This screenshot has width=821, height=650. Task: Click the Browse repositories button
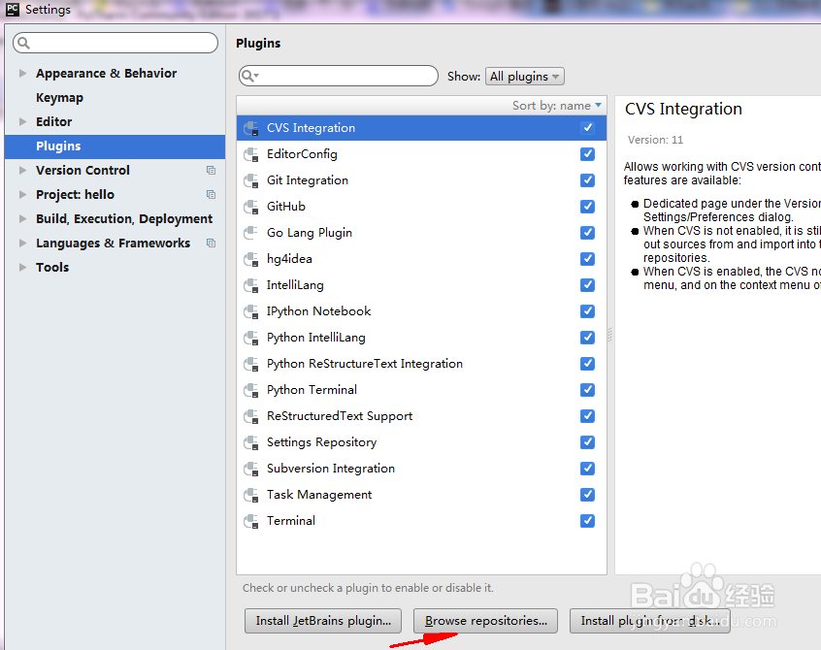point(484,621)
